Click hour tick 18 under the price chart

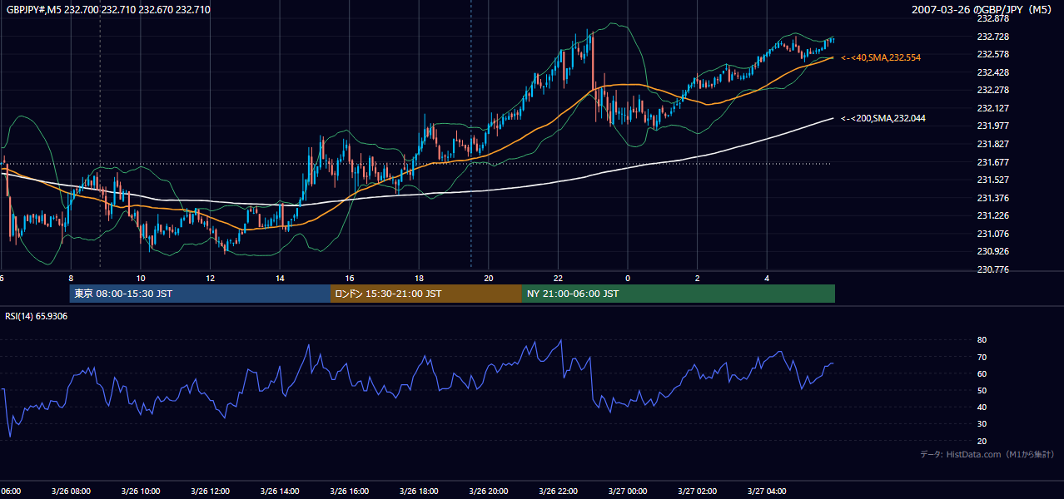[420, 278]
